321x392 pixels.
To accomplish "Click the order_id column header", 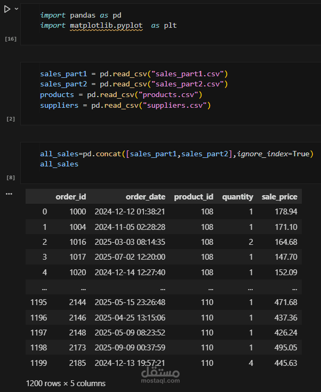I will pos(70,197).
